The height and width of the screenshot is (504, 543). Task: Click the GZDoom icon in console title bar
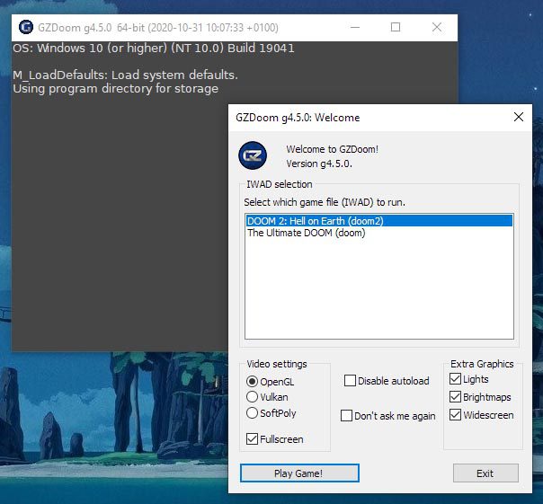[26, 27]
